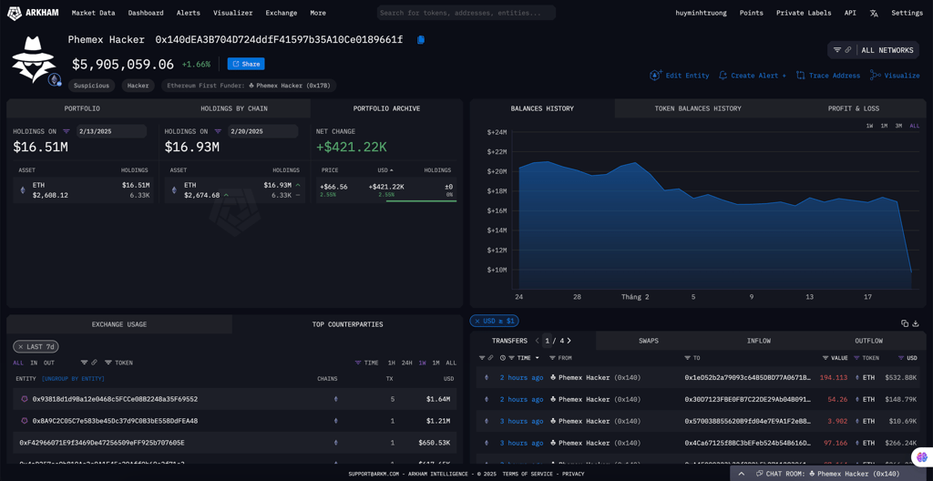933x481 pixels.
Task: Switch to Outflow tab
Action: click(x=868, y=341)
